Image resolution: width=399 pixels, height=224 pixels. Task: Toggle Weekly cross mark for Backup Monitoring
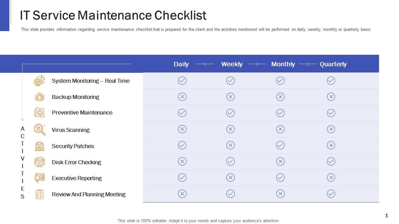230,97
